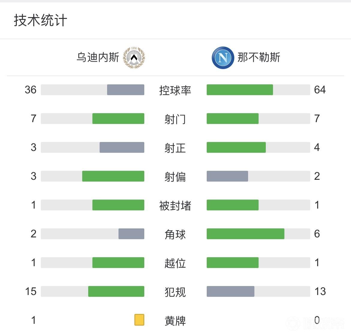Click Napoli's green corner kick bar
Screen dimensions: 351x334
pyautogui.click(x=245, y=234)
